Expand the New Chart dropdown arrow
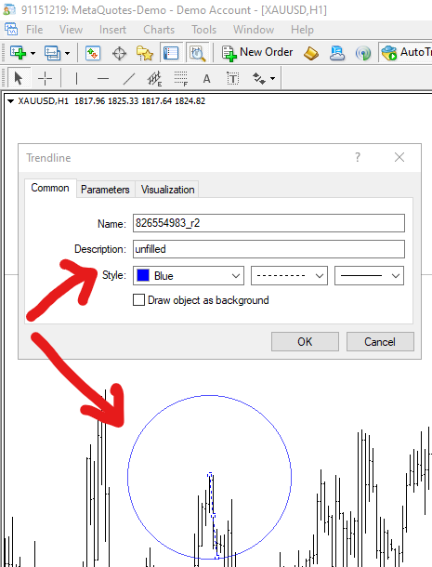Screen dimensions: 432x567 33,53
